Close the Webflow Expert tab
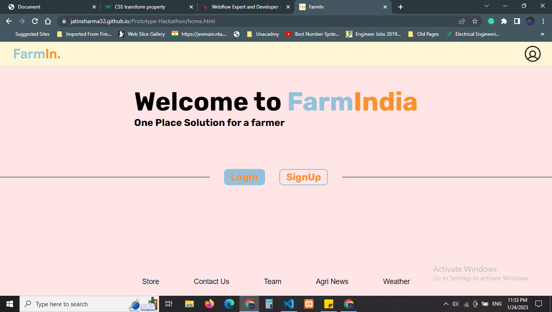 click(288, 7)
